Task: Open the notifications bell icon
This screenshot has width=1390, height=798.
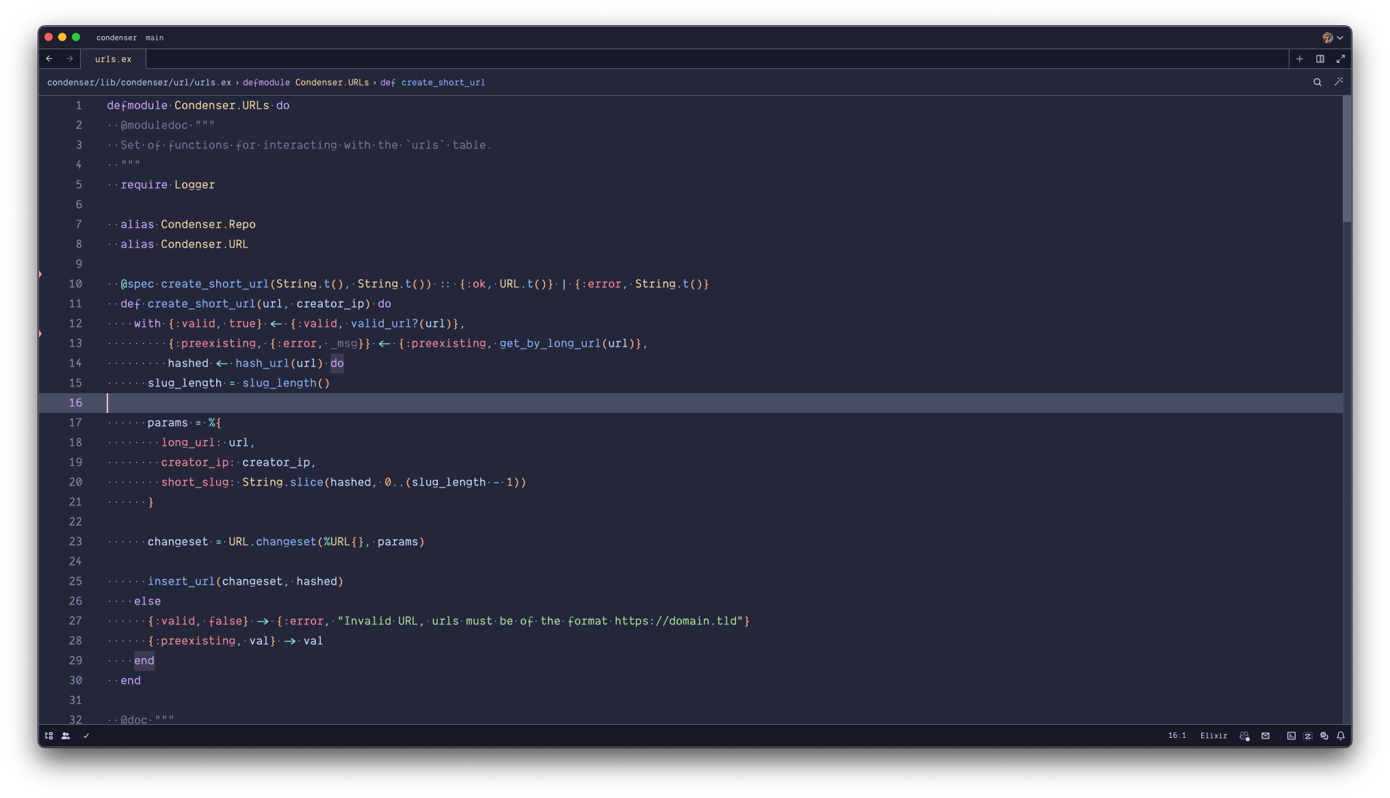Action: tap(1341, 736)
